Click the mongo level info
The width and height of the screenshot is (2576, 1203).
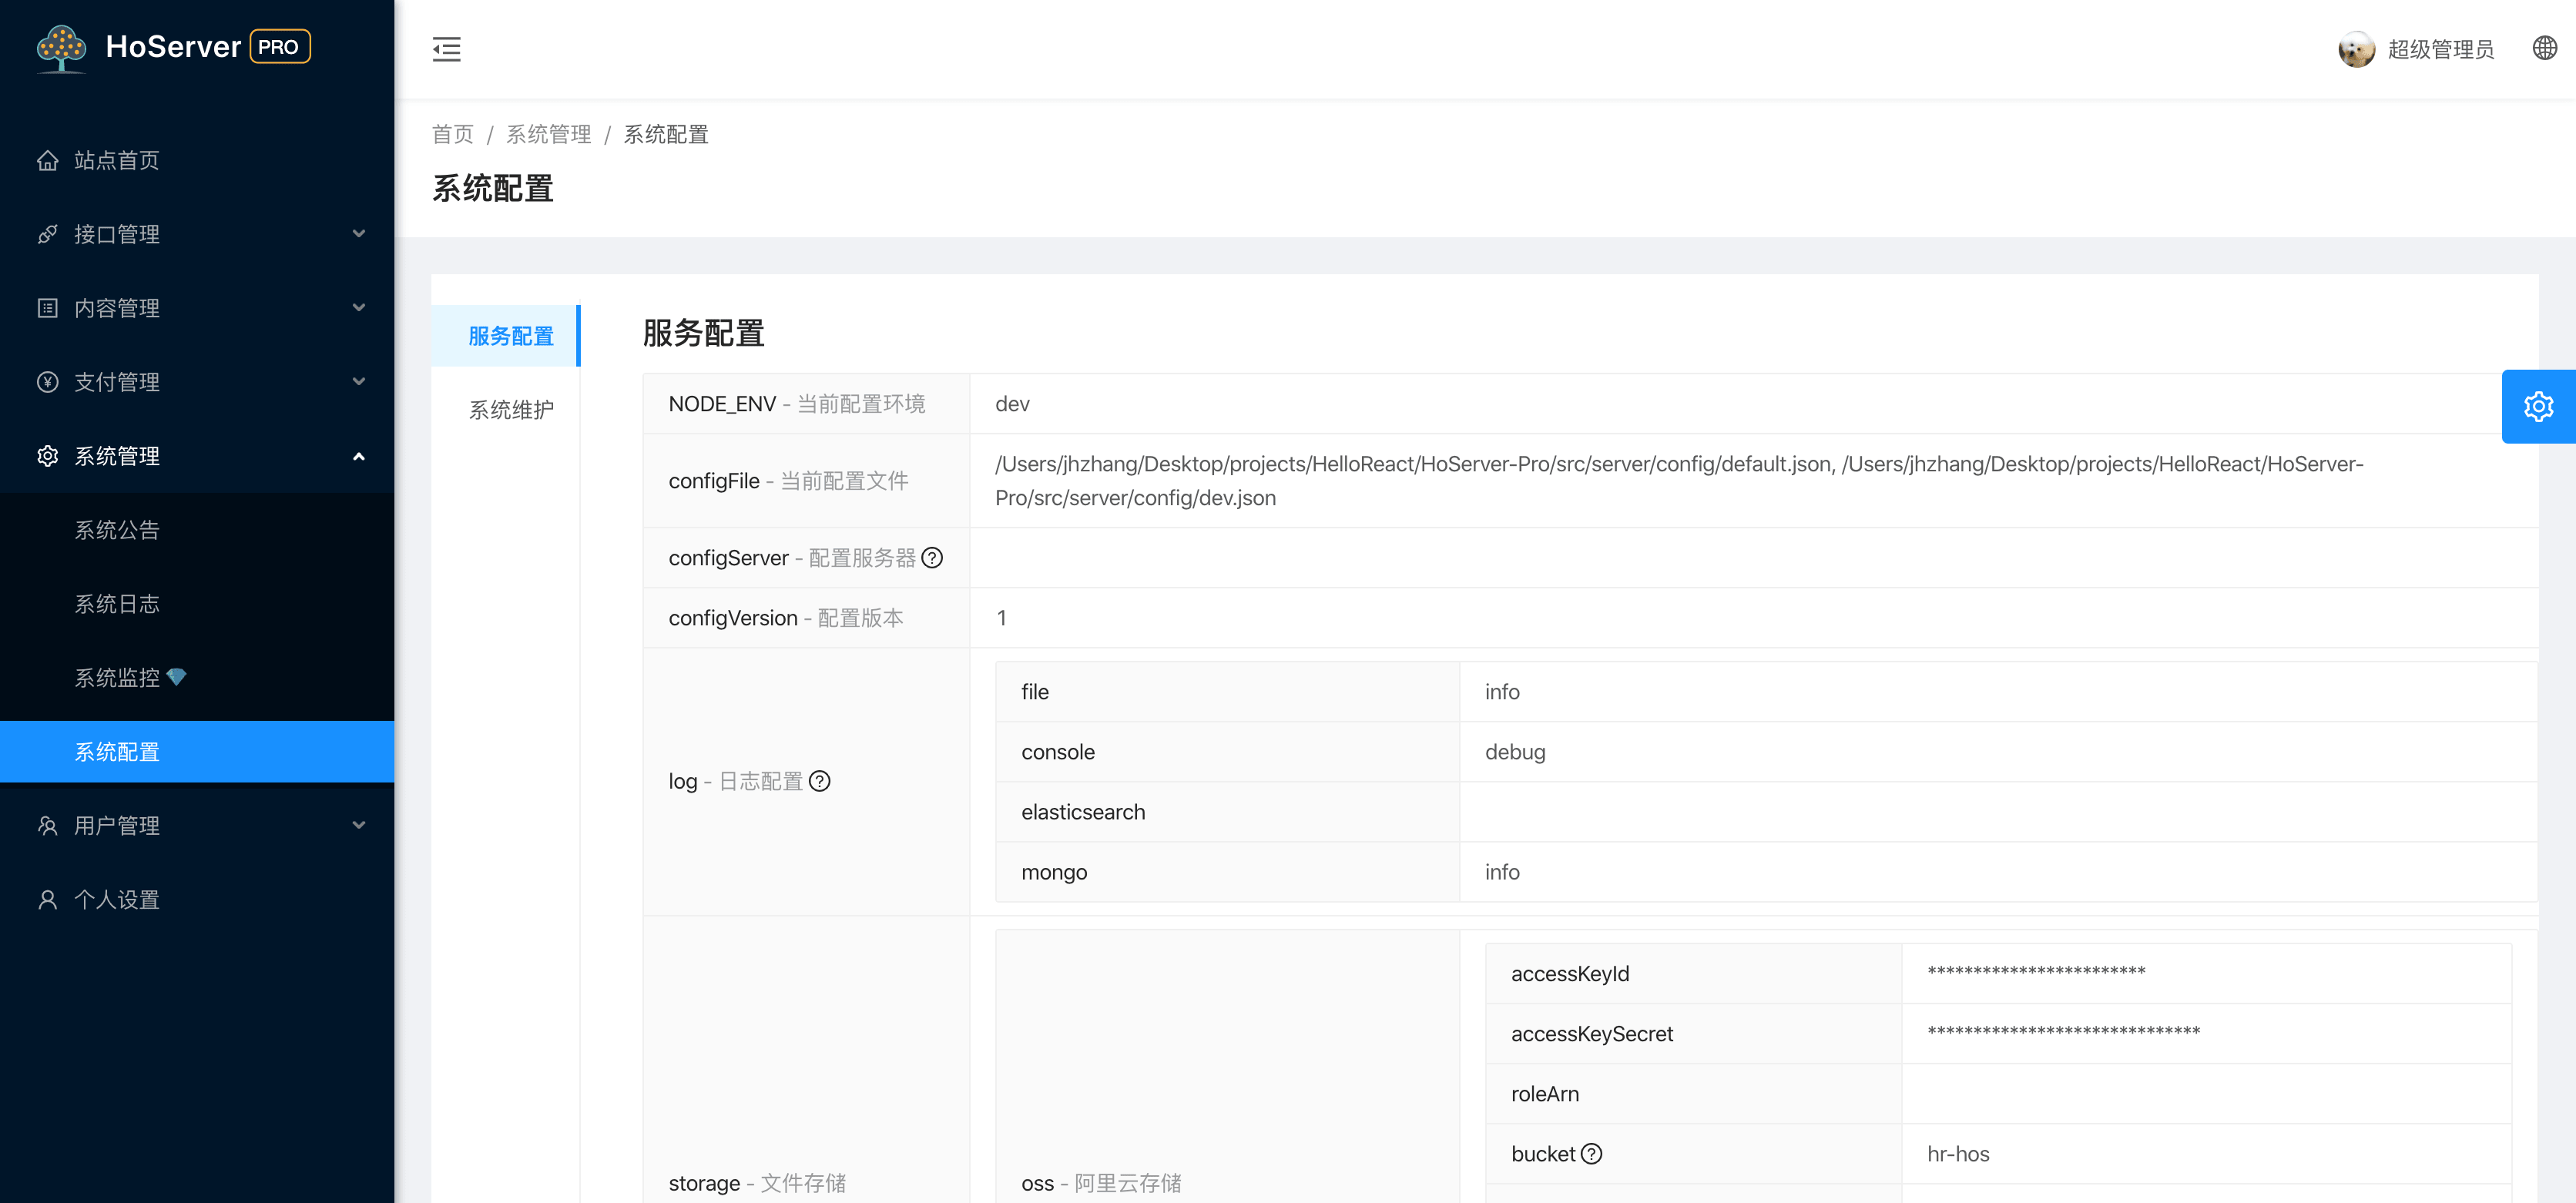1502,872
